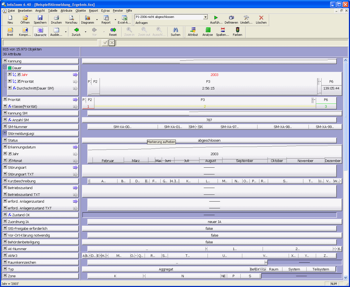Click the Reset toolbar icon
Screen dimensions: 350x287
click(113, 30)
